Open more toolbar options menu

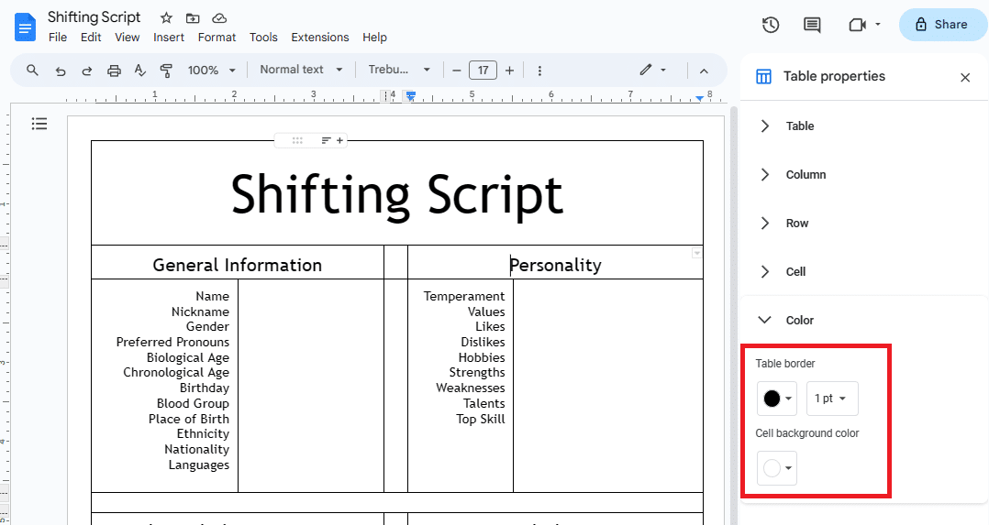coord(539,71)
